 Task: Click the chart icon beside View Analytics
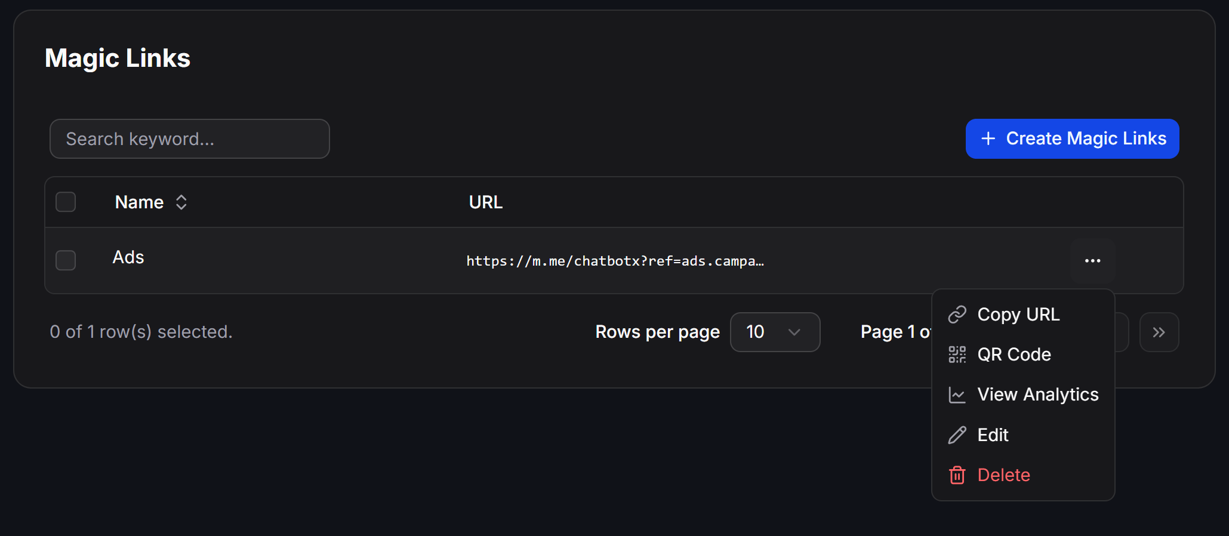[957, 395]
